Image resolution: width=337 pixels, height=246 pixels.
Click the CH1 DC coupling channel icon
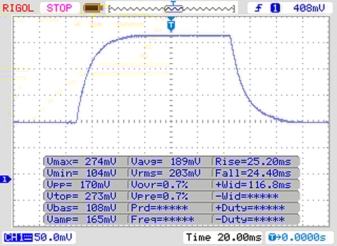19,238
